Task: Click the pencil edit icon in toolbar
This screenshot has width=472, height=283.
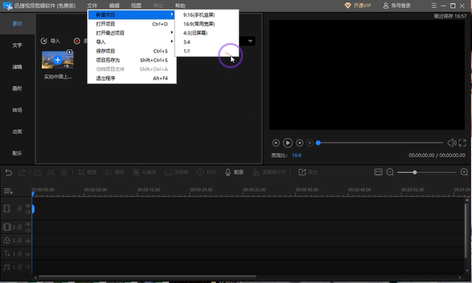Action: coord(38,172)
